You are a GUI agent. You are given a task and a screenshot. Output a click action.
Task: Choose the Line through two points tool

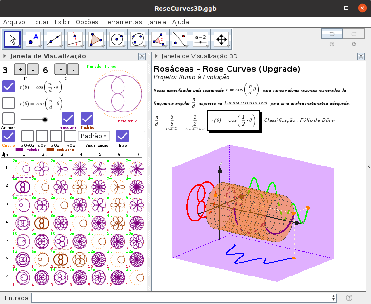(54, 39)
